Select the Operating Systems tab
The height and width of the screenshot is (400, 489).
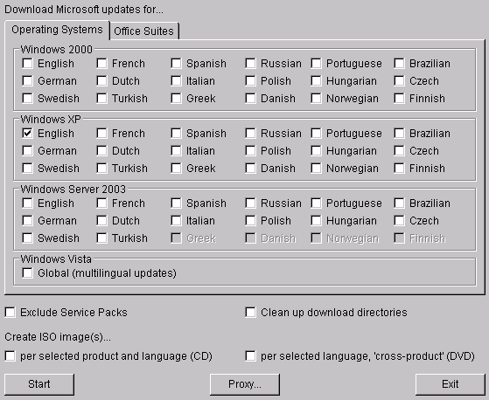(57, 30)
